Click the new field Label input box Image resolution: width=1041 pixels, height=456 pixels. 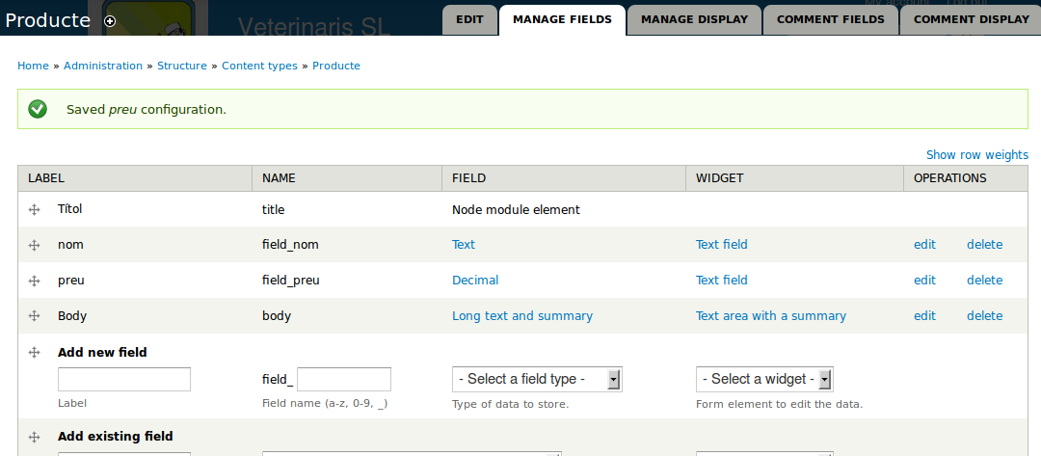(124, 380)
